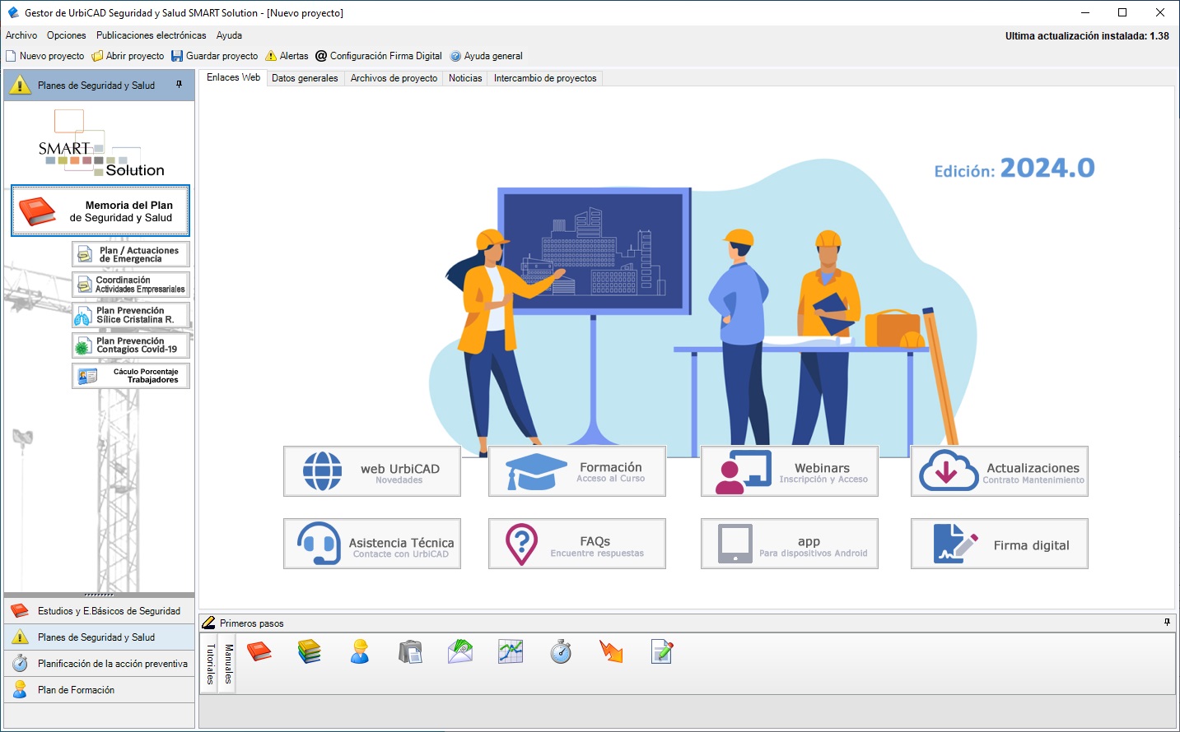The width and height of the screenshot is (1180, 732).
Task: Click the FAQs question mark icon
Action: pyautogui.click(x=521, y=544)
